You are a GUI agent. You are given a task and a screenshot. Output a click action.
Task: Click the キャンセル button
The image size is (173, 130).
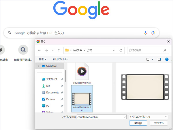159,123
